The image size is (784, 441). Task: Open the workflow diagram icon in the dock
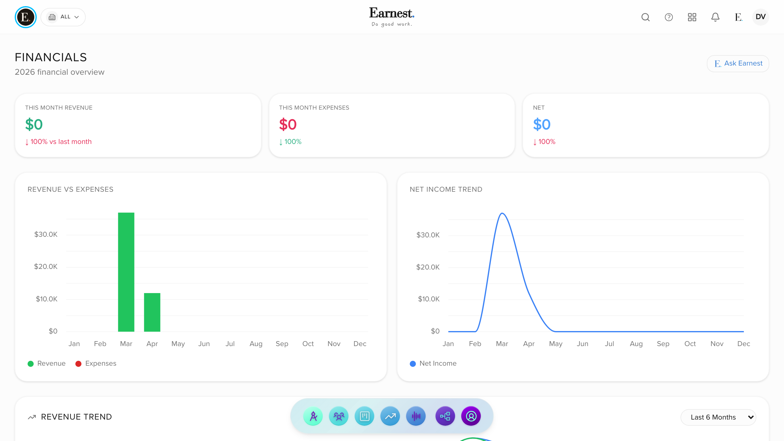point(445,416)
